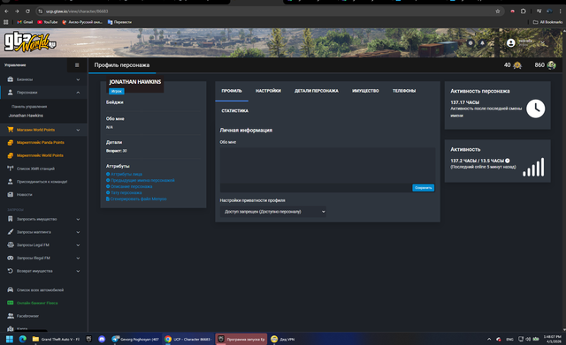This screenshot has width=566, height=345.
Task: Click the Facebrowser people icon
Action: point(11,316)
